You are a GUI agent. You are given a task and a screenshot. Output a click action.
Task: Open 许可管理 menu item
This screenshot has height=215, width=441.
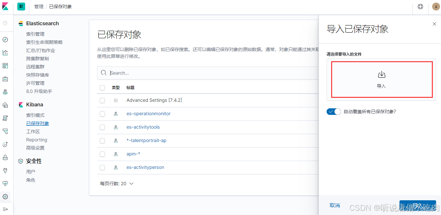(35, 83)
